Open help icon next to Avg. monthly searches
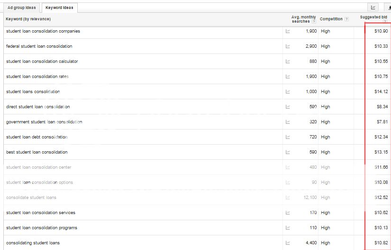Screen dimensions: 391x250 coord(314,22)
